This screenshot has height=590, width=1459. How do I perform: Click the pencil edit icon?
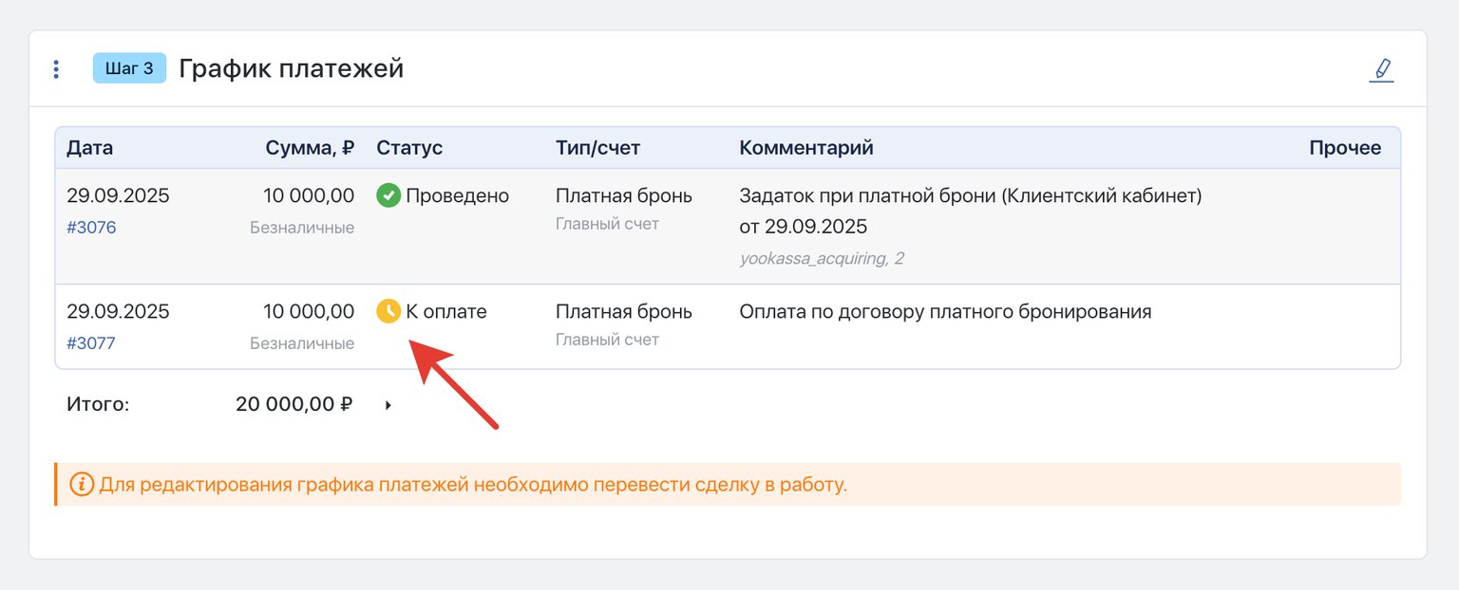pos(1381,70)
